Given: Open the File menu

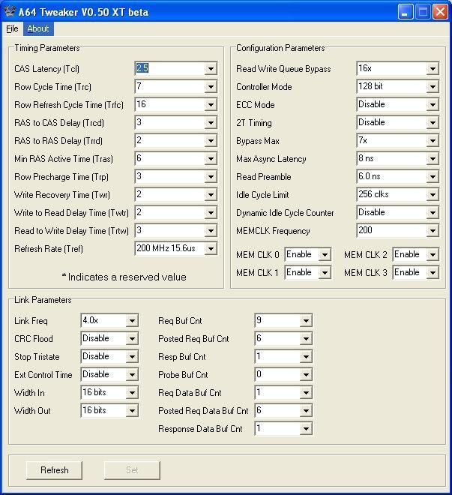Looking at the screenshot, I should coord(12,29).
